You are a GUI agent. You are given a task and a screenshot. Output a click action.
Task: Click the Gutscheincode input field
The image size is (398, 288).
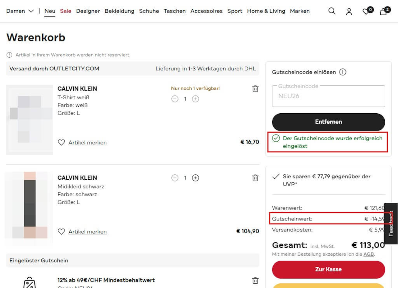(328, 96)
